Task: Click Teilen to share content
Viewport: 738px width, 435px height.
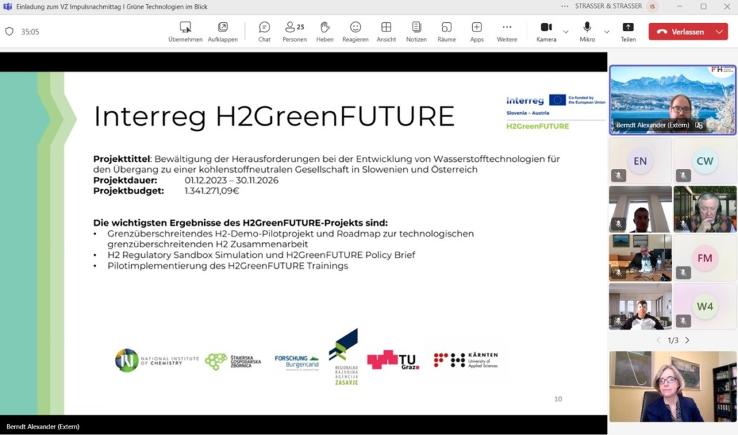Action: (628, 32)
